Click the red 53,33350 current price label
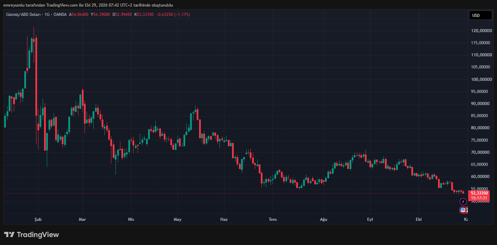Image resolution: width=497 pixels, height=245 pixels. tap(479, 193)
